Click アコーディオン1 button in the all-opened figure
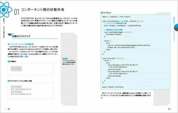Screen dimensions: 178x113 click(16, 87)
